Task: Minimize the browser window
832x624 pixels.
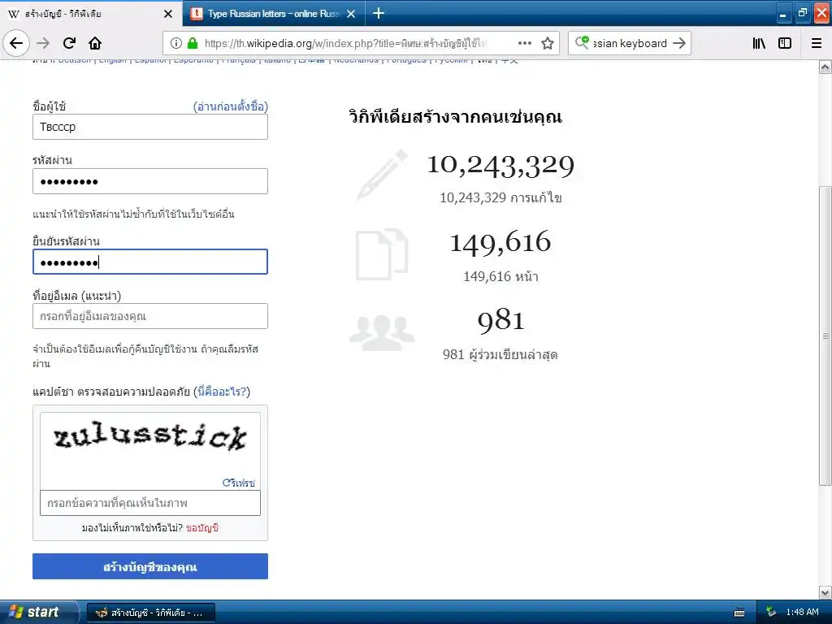Action: (783, 13)
